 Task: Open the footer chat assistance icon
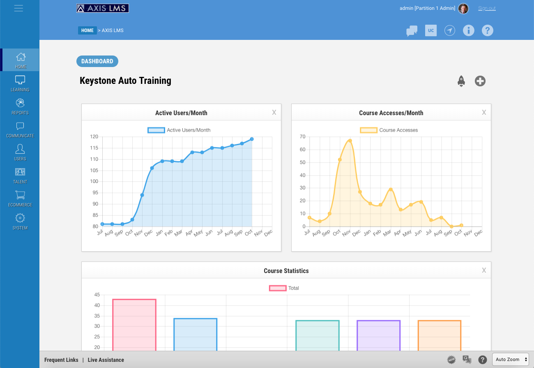click(x=467, y=360)
